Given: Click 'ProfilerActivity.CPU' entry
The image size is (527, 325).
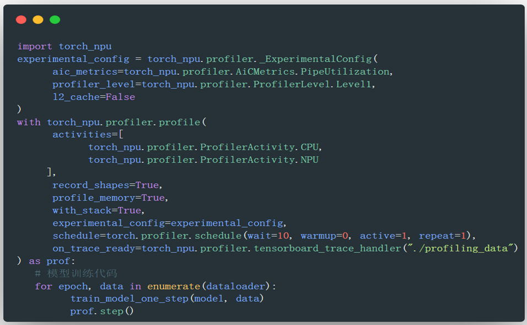Looking at the screenshot, I should [x=260, y=148].
